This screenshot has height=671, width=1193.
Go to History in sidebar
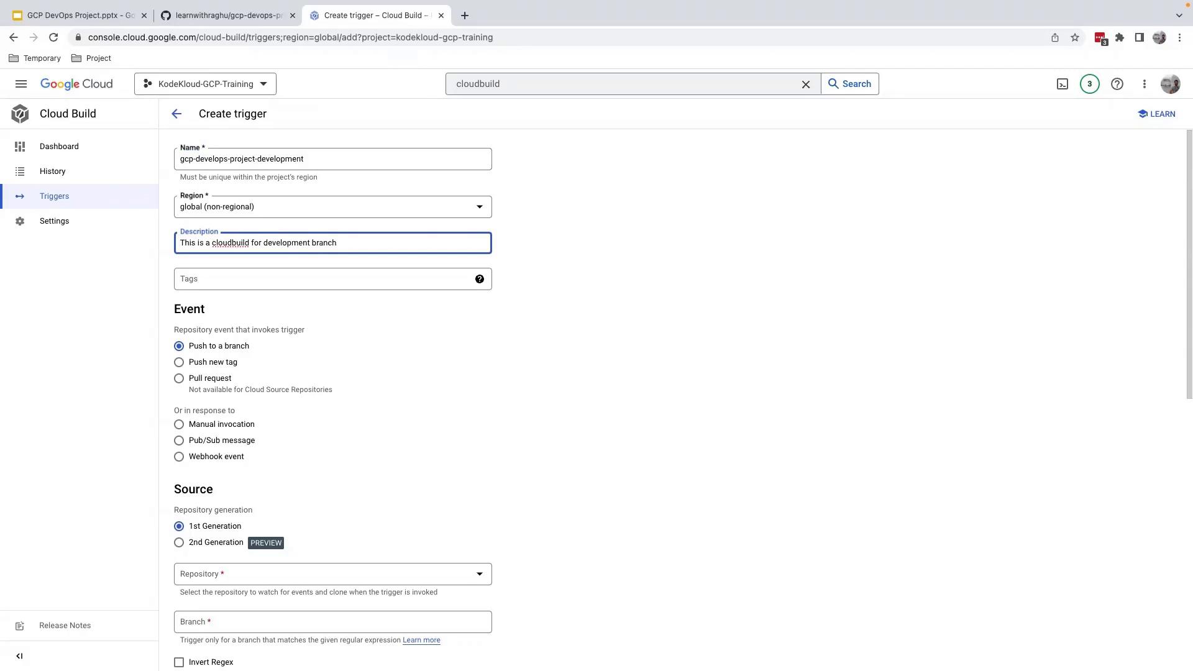(x=52, y=171)
